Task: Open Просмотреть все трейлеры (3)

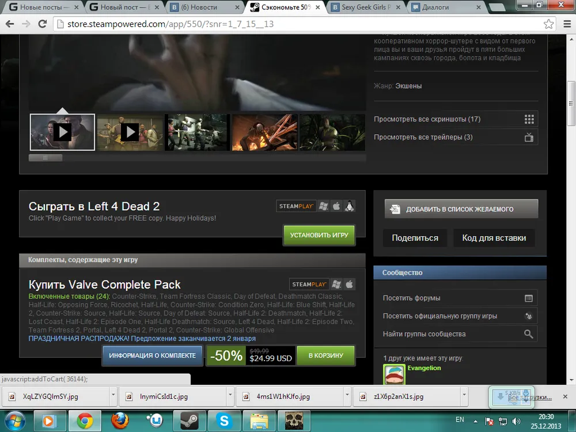Action: click(x=456, y=137)
